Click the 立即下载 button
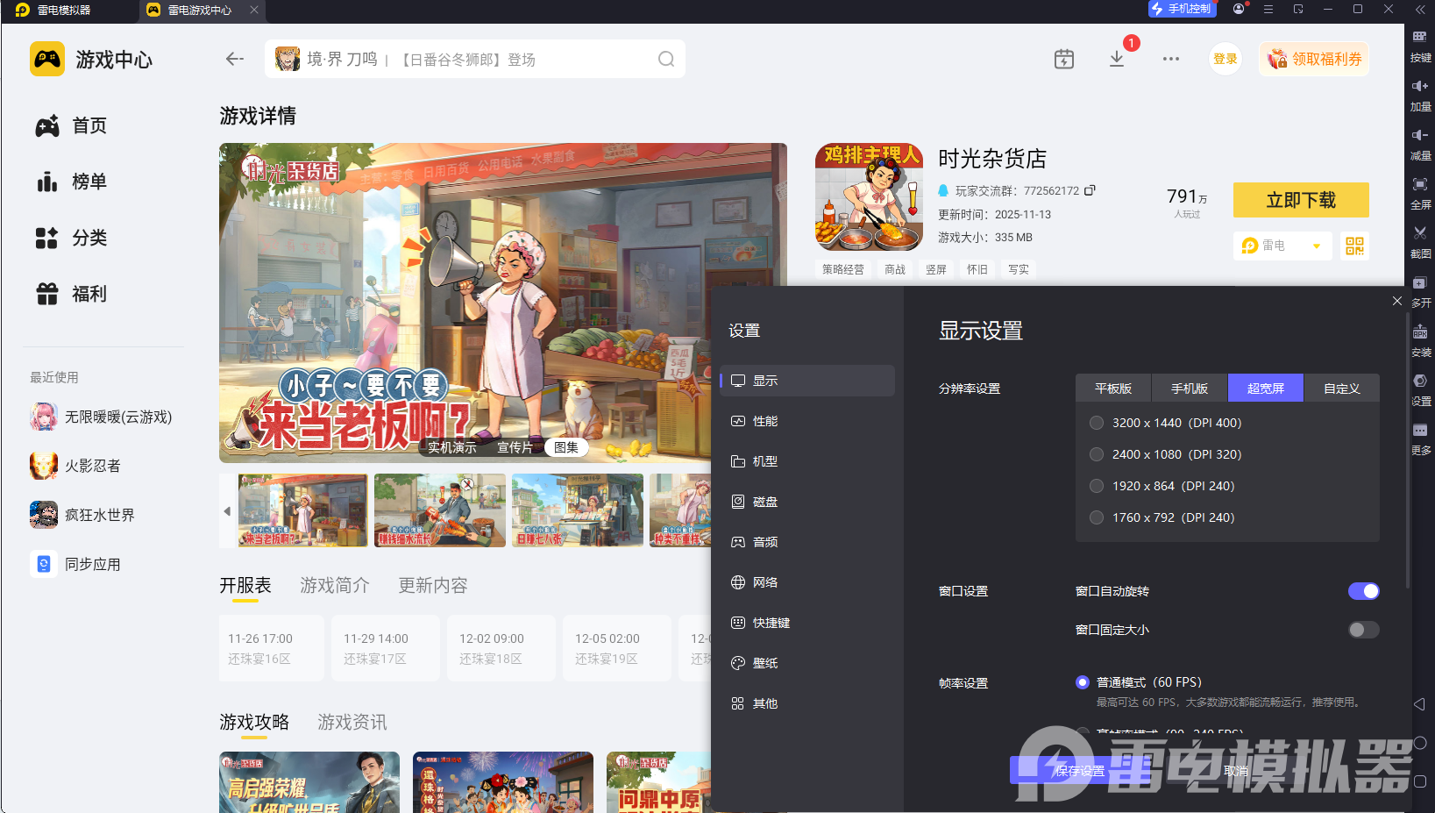The height and width of the screenshot is (813, 1435). [x=1301, y=200]
